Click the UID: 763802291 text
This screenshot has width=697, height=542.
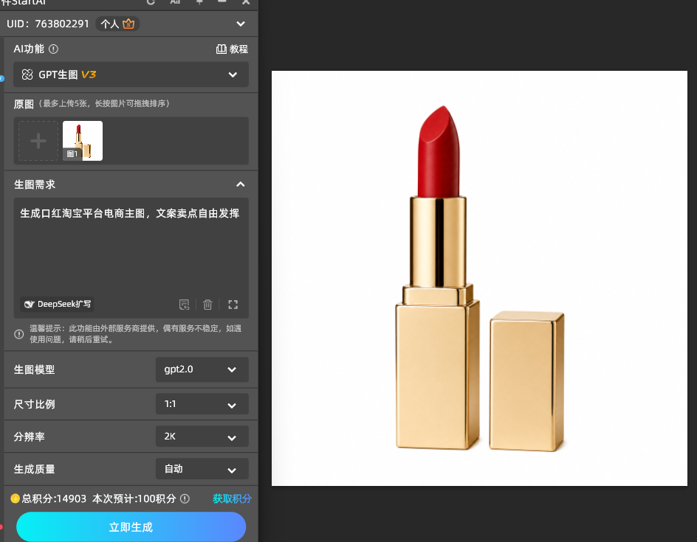48,24
